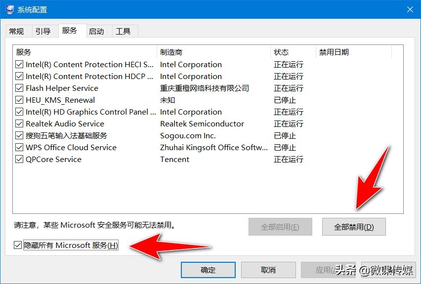Click the 重庆重橙网络科技有限公司 manufacturer cell

205,88
